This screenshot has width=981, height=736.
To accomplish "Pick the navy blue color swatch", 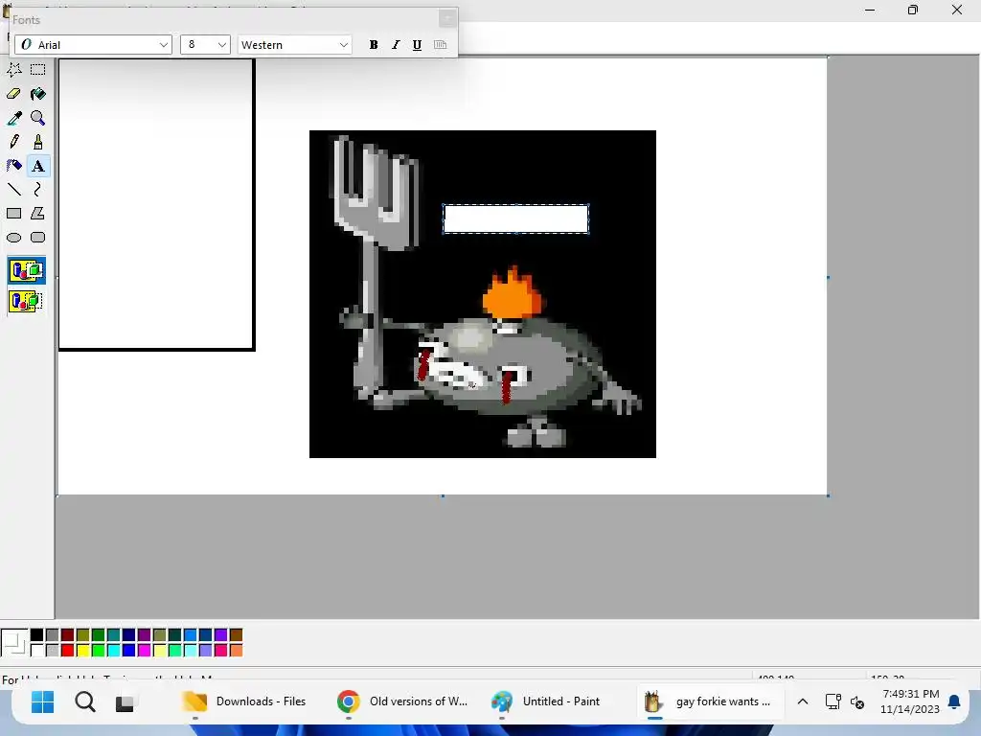I will pyautogui.click(x=129, y=635).
